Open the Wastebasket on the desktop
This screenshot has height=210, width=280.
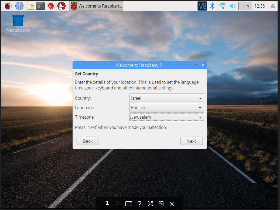coord(18,20)
